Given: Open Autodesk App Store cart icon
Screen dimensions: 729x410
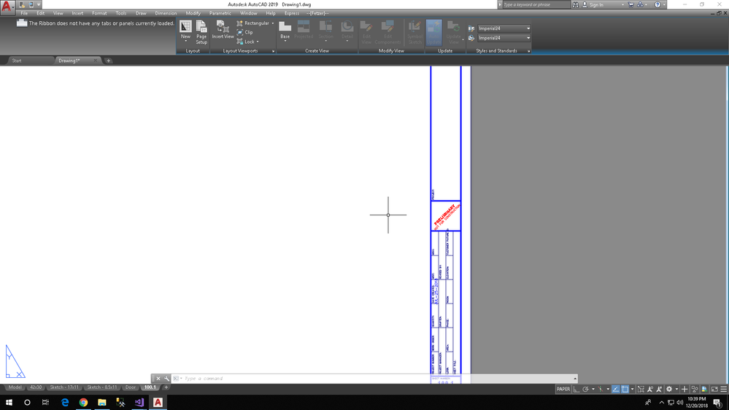Looking at the screenshot, I should coord(631,4).
